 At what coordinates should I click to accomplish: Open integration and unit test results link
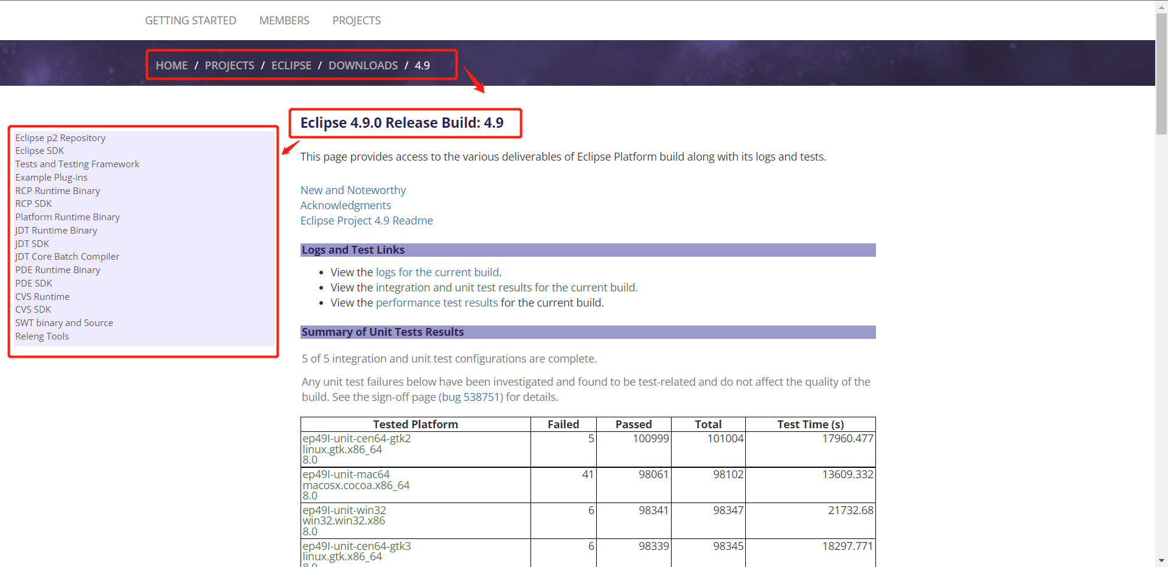tap(506, 288)
